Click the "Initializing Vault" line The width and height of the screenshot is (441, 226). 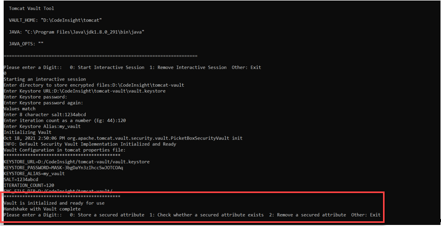(x=26, y=132)
